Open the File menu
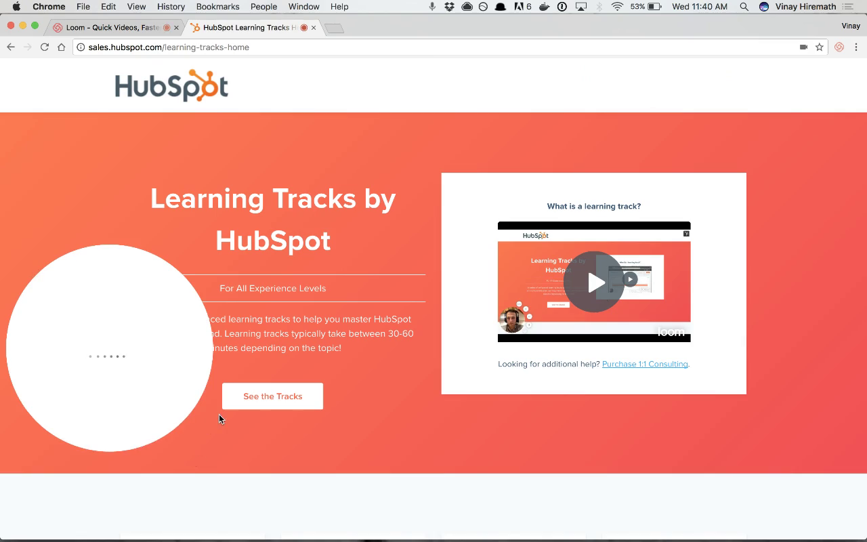The width and height of the screenshot is (867, 542). [83, 7]
